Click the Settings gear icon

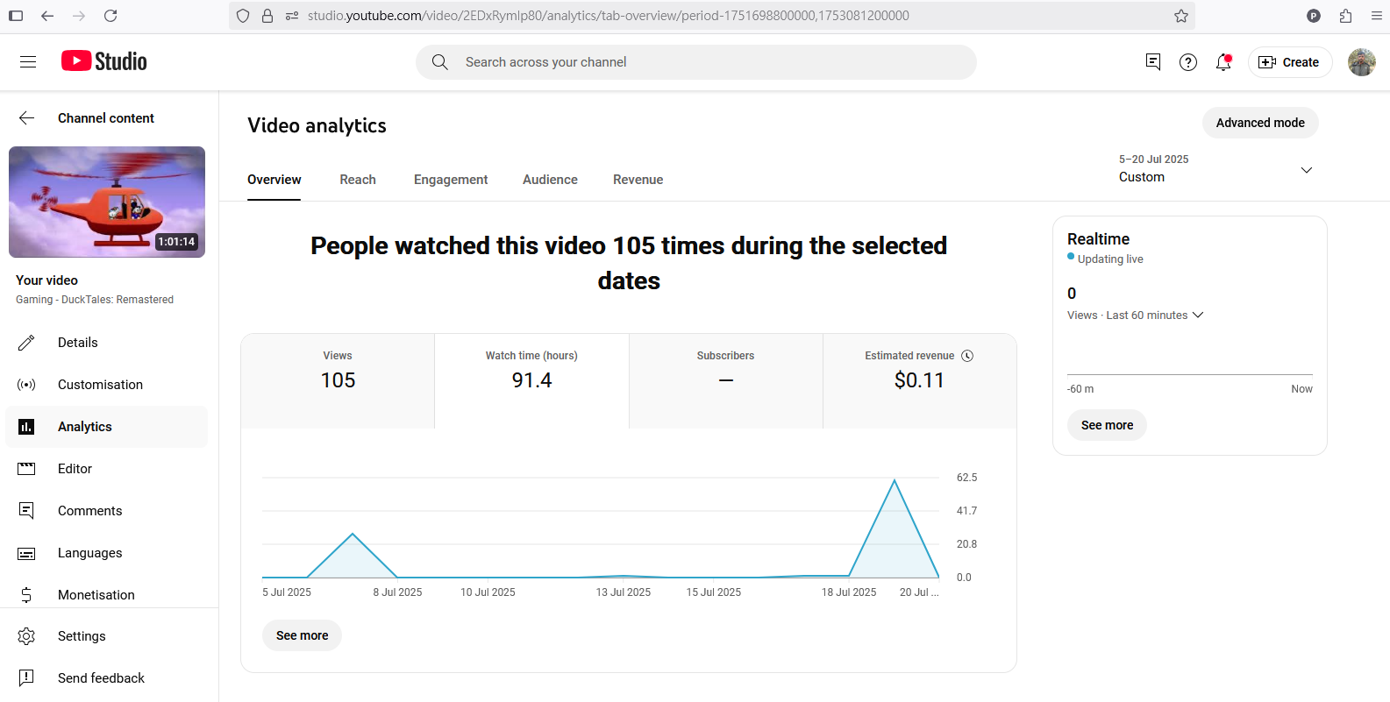click(26, 636)
